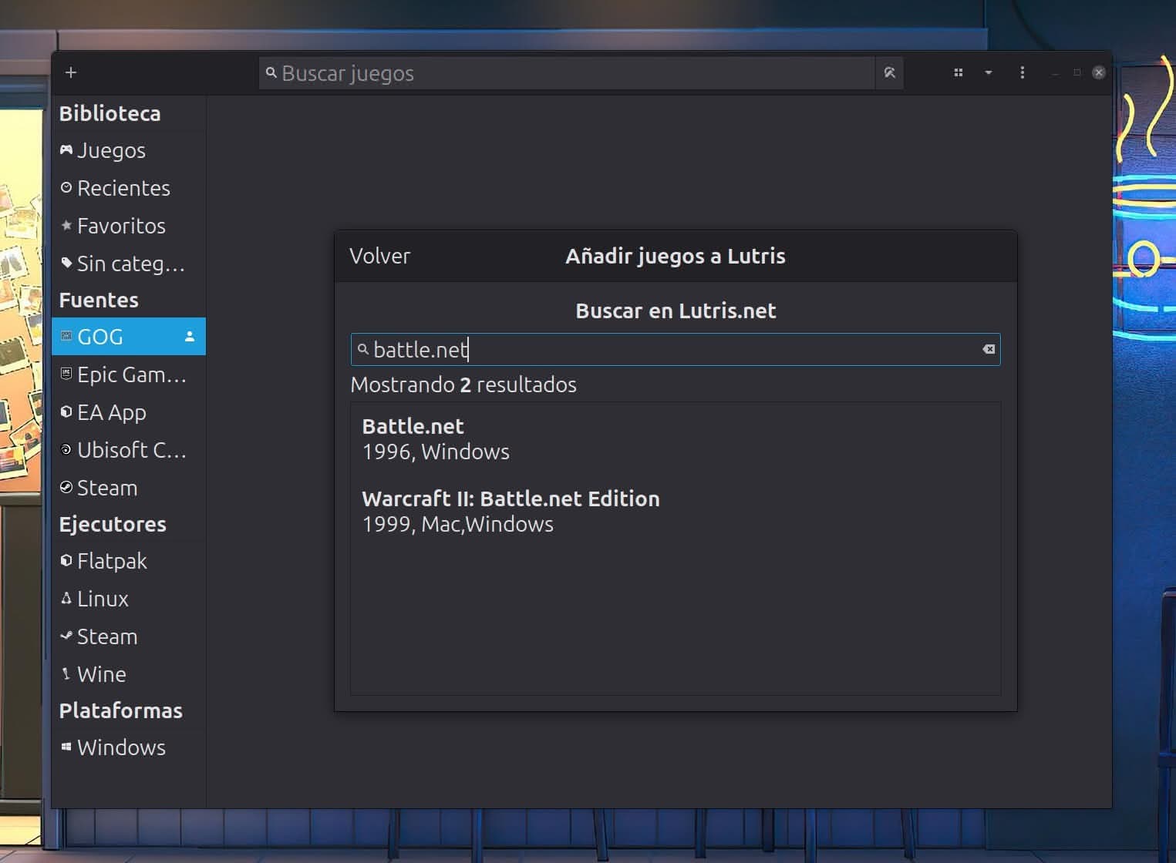
Task: Select Favoritos in the sidebar
Action: pos(121,226)
